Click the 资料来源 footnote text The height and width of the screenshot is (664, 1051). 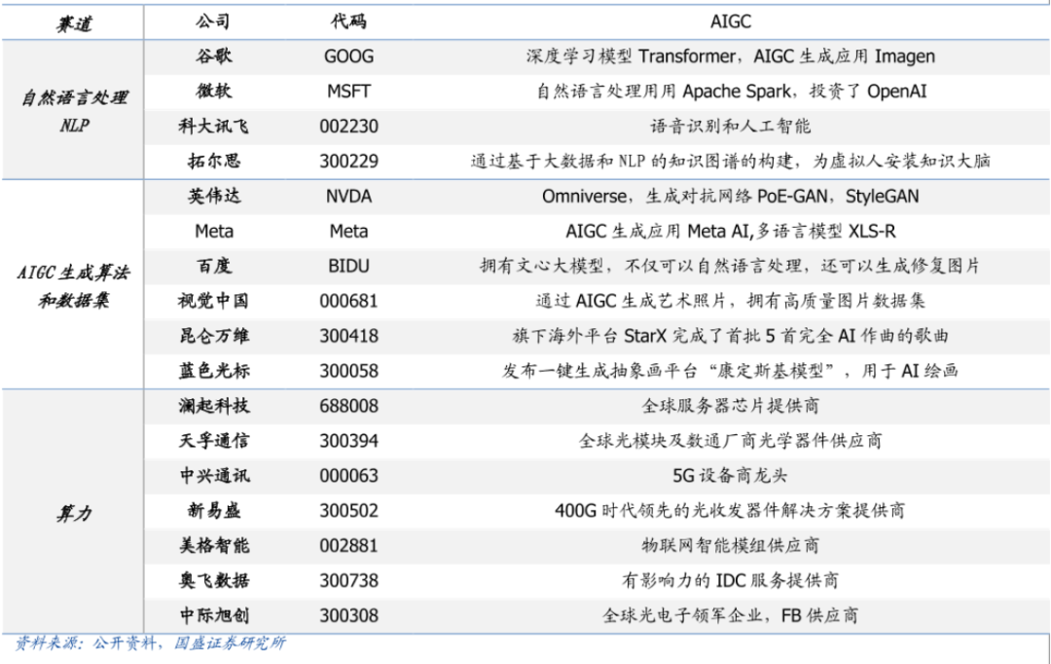click(151, 644)
